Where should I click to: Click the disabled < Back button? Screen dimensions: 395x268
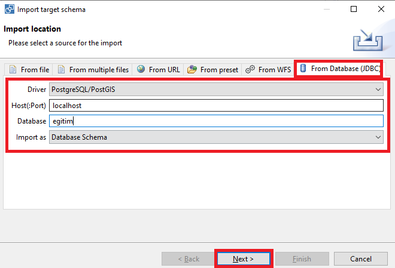pyautogui.click(x=189, y=258)
